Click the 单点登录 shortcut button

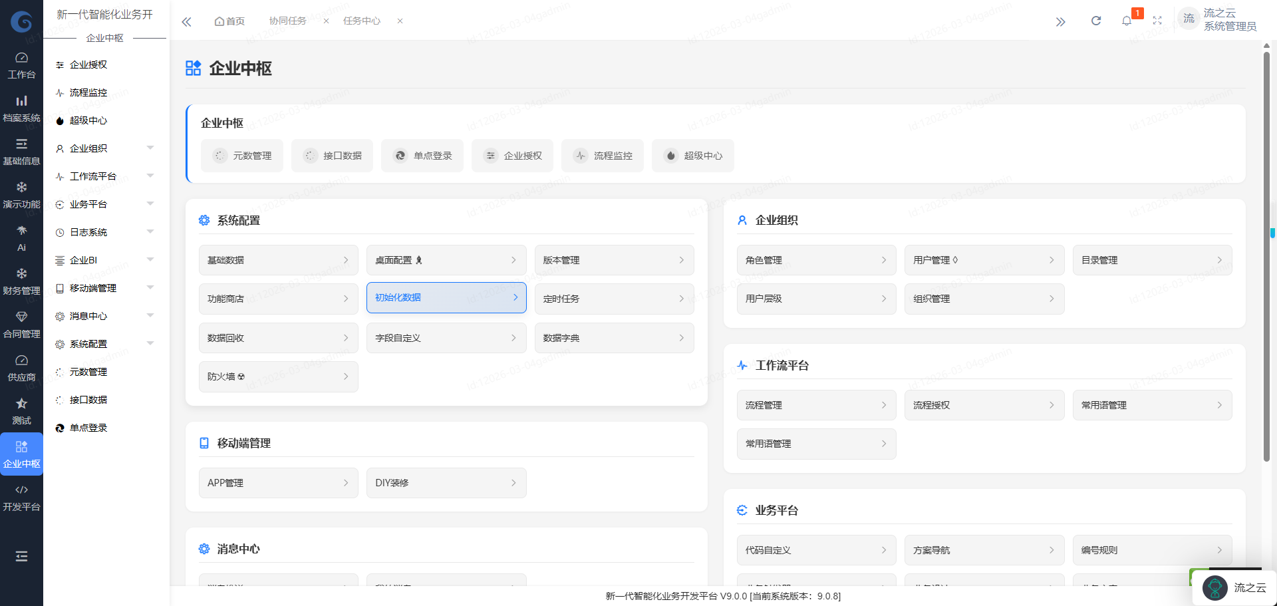click(422, 156)
